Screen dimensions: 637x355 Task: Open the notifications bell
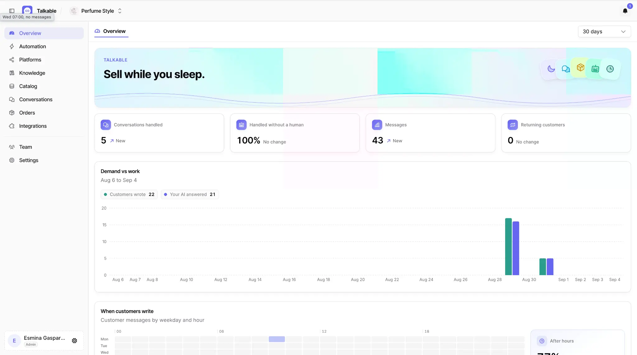pos(625,11)
